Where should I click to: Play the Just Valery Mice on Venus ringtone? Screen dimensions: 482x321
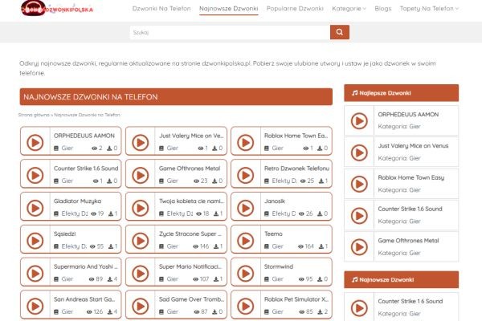[141, 142]
